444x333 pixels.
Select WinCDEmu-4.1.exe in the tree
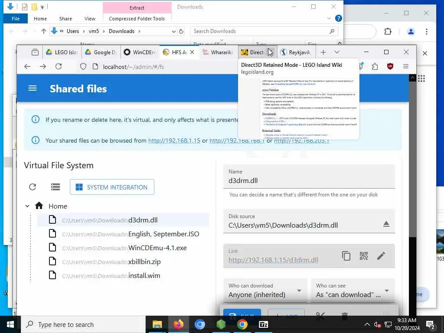tap(123, 248)
